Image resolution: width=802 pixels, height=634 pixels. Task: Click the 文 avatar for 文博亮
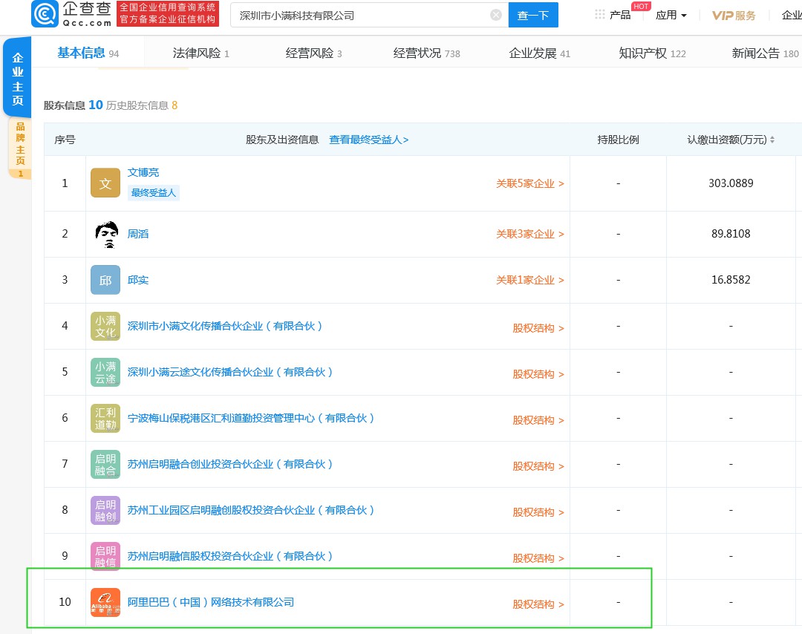[x=105, y=183]
